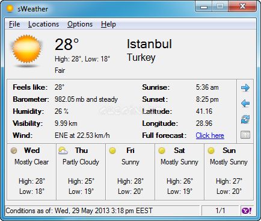Click the sWeather app icon in the title bar
Screen dimensions: 261x221
[10, 8]
